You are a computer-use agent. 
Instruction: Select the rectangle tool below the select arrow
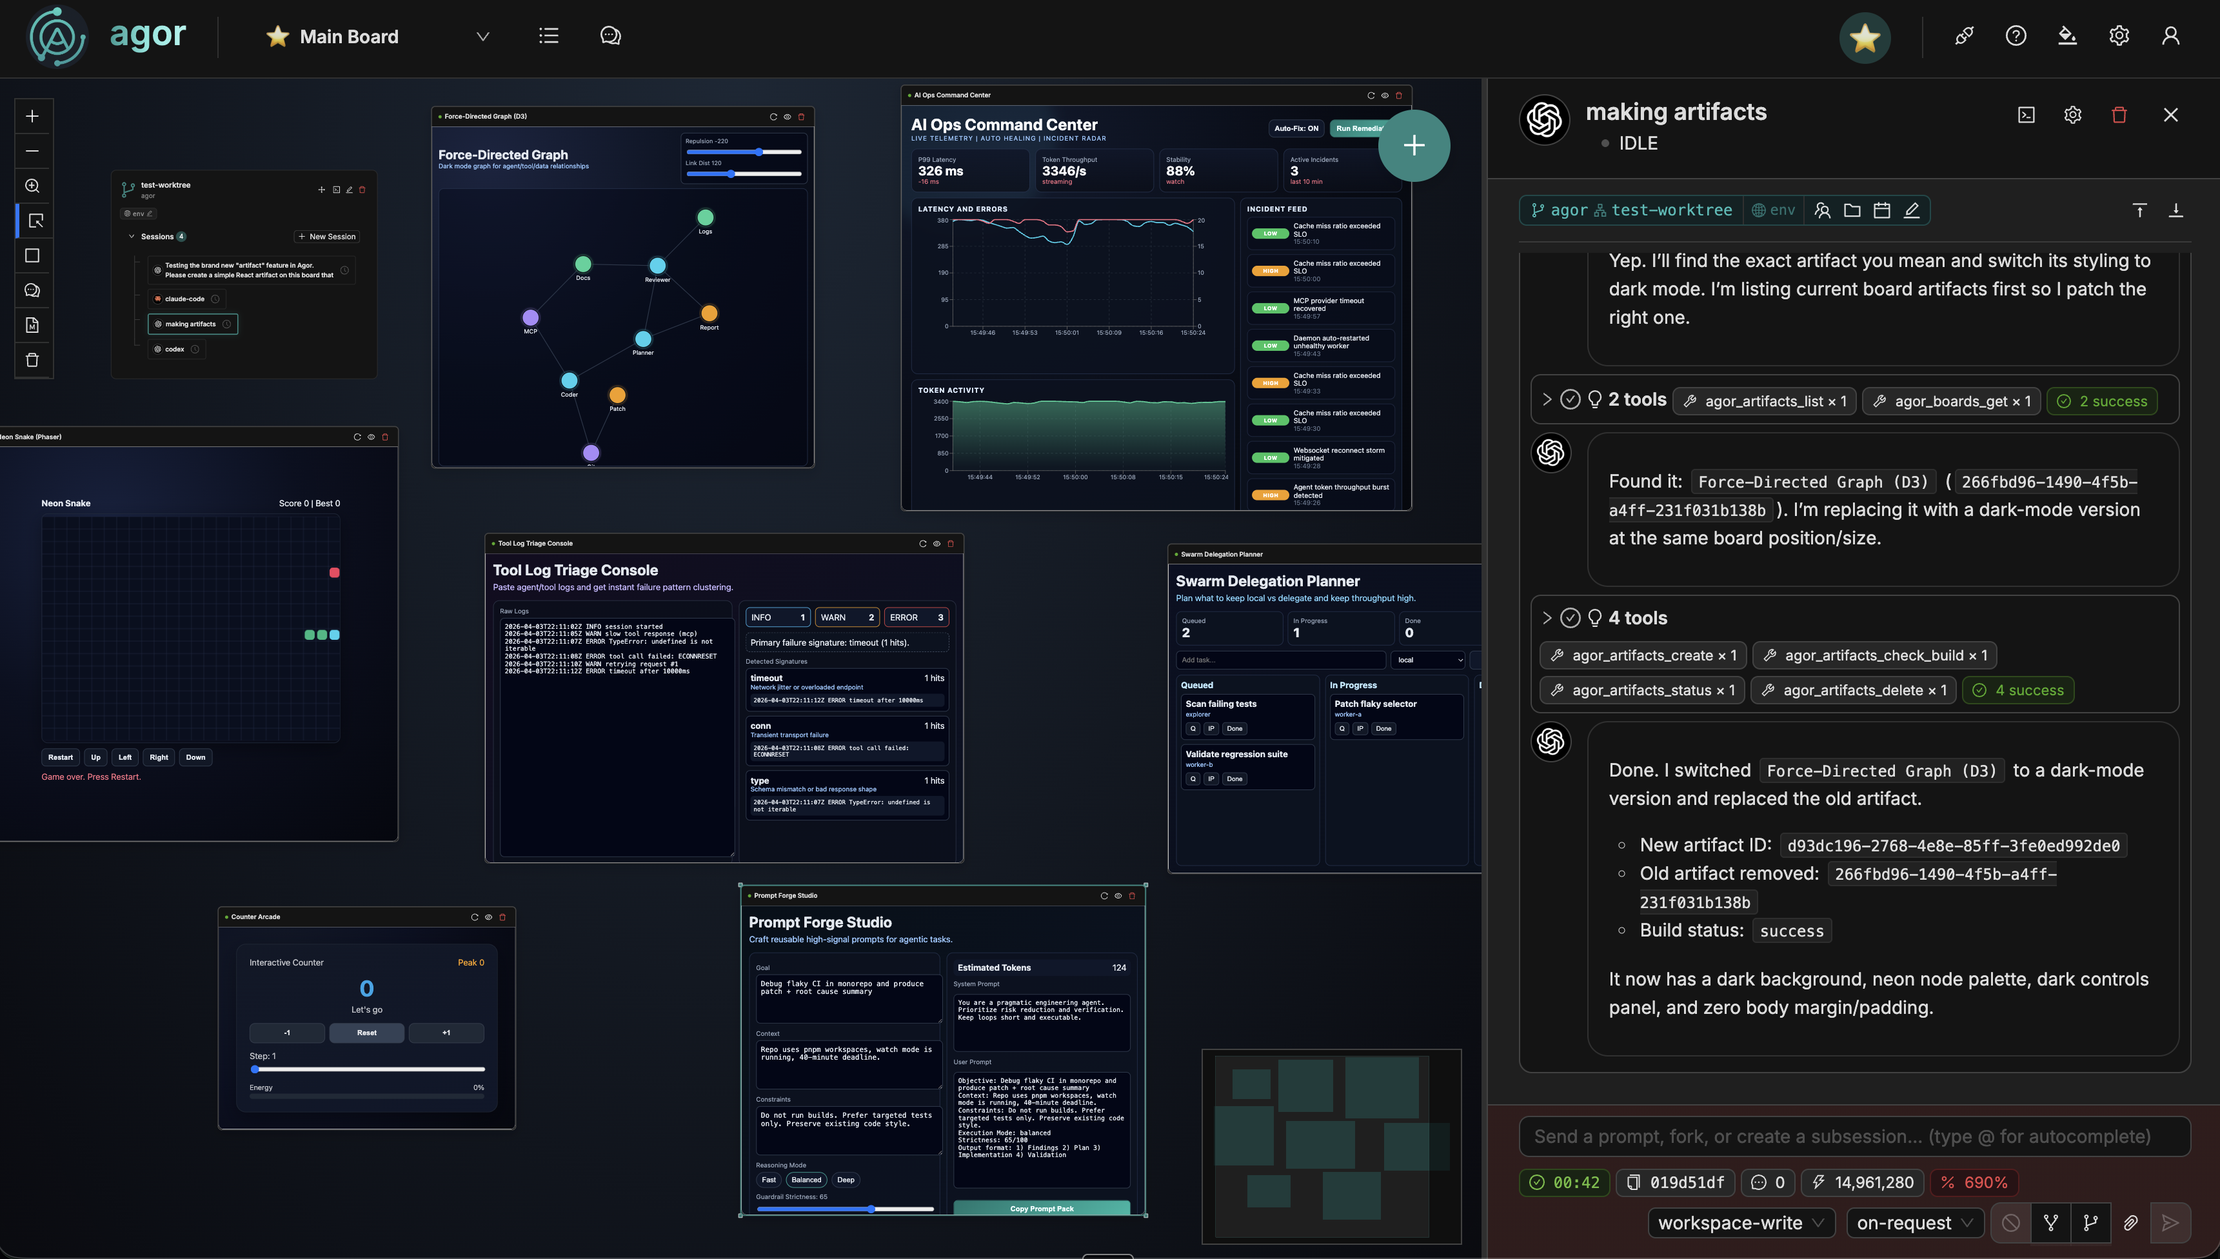[32, 255]
